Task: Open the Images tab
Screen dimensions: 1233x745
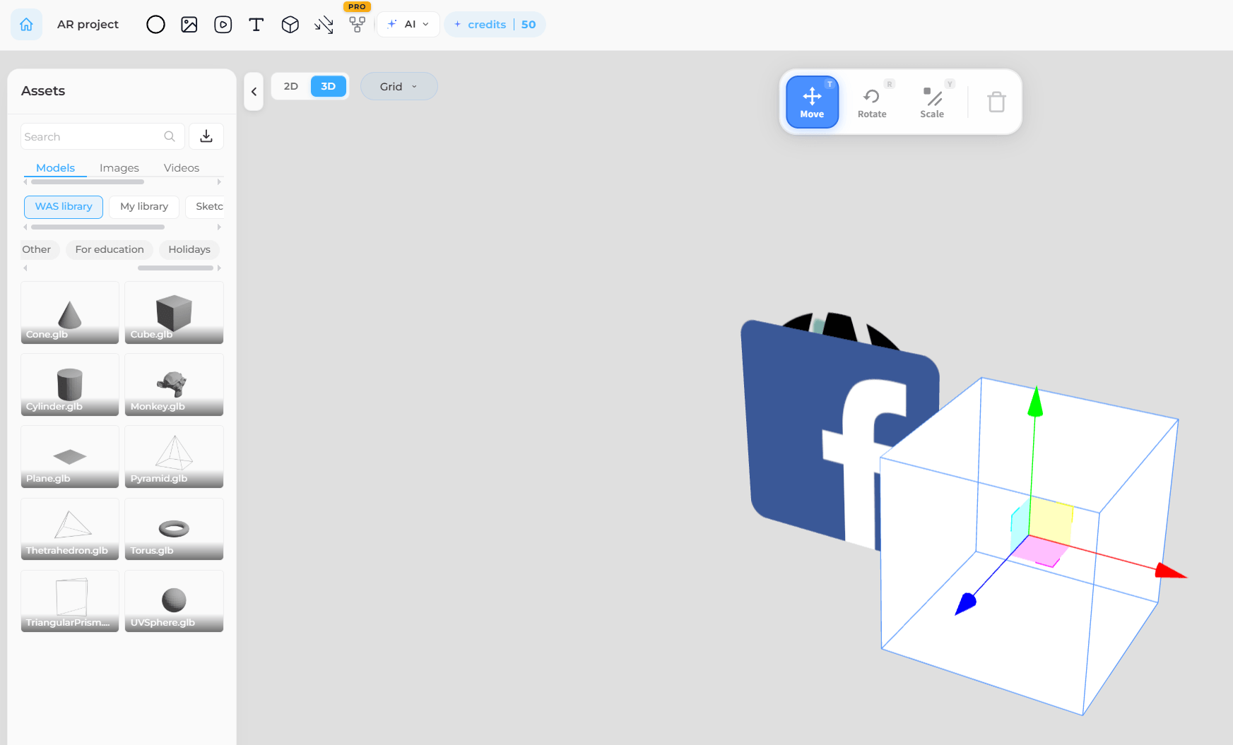Action: (119, 168)
